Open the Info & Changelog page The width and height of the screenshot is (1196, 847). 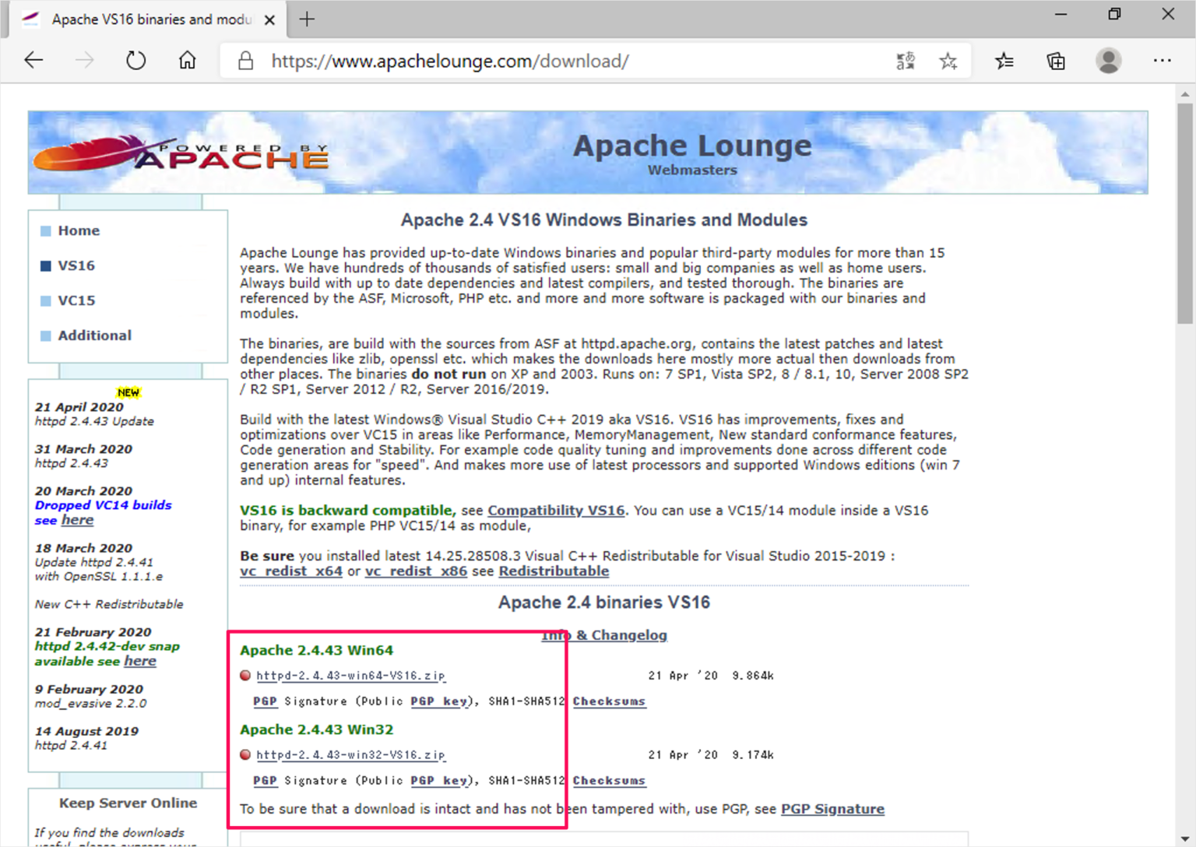click(x=604, y=634)
